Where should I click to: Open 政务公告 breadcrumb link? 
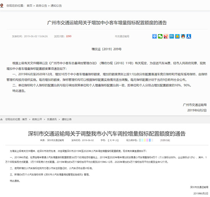(x=42, y=6)
